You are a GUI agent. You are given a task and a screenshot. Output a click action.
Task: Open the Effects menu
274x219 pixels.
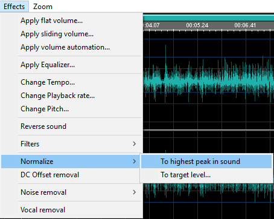pos(14,7)
